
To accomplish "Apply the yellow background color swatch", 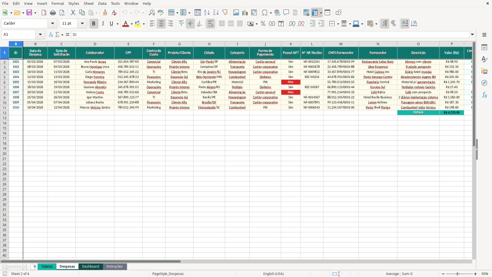I will [x=138, y=24].
